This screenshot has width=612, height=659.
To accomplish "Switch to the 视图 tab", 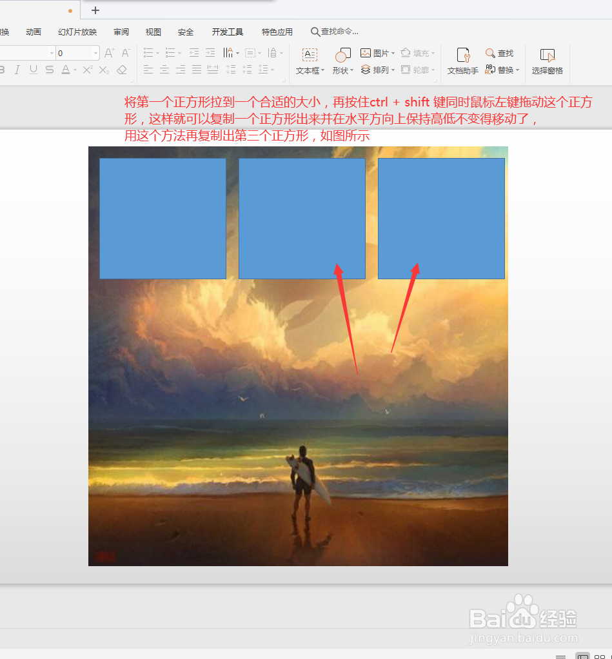I will [x=153, y=32].
